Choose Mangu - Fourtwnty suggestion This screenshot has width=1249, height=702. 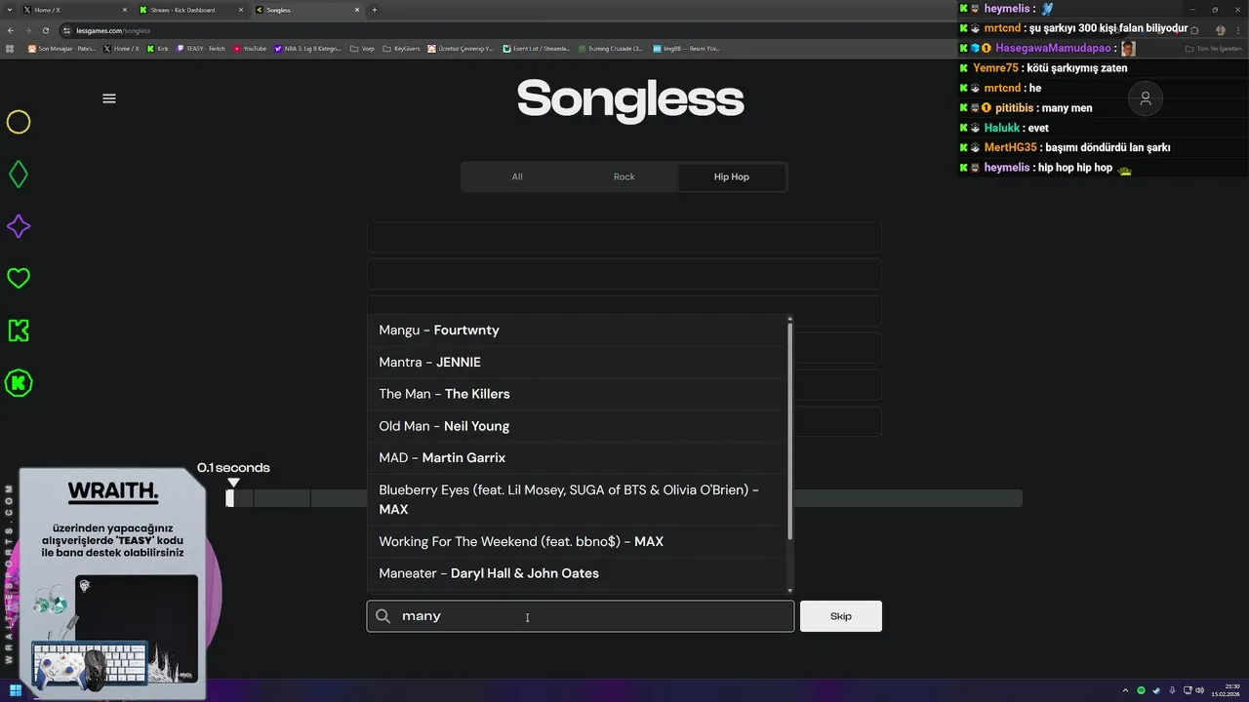point(578,331)
